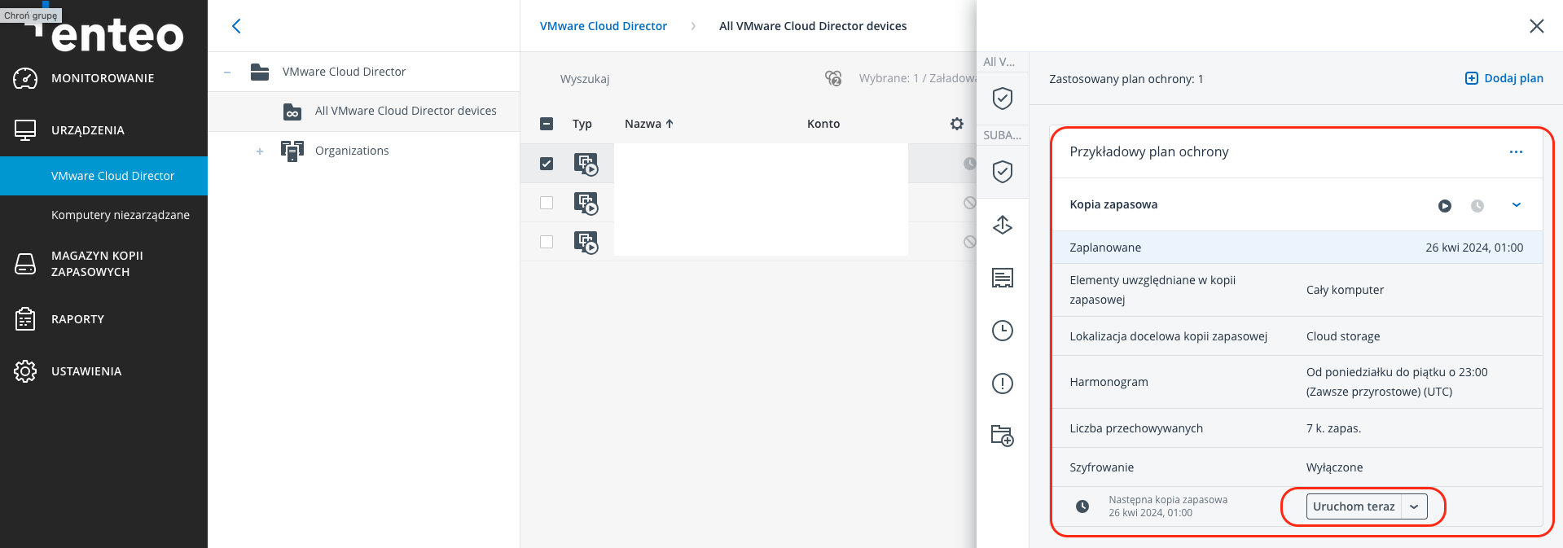Click the add to group folder icon
Viewport: 1563px width, 548px height.
[1003, 436]
